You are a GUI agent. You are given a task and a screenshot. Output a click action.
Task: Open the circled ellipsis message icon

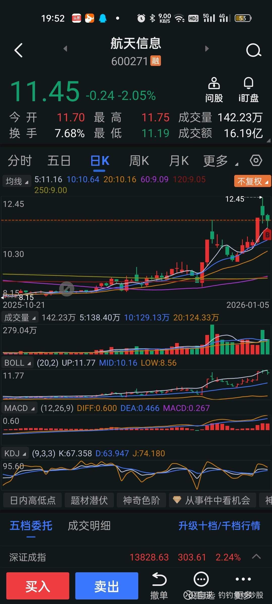[201, 579]
